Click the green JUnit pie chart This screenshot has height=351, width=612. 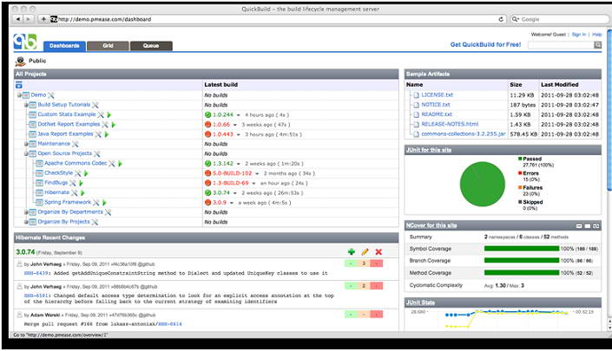point(483,184)
